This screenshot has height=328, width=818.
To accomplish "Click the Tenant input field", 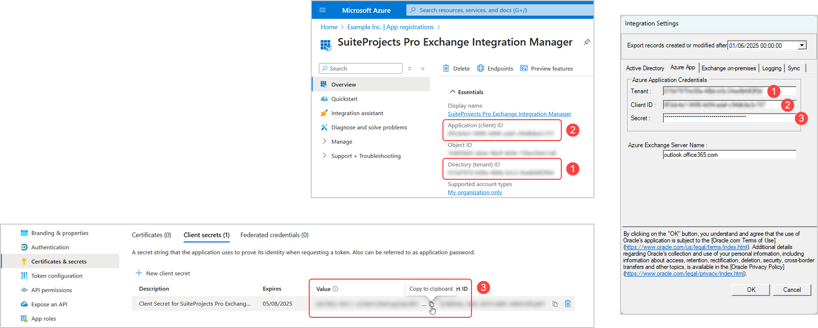I will click(x=730, y=91).
